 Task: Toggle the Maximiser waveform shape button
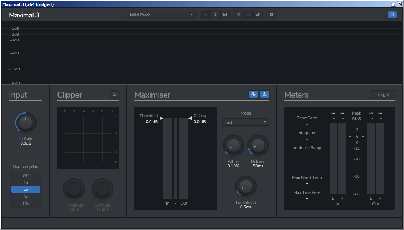click(x=254, y=94)
